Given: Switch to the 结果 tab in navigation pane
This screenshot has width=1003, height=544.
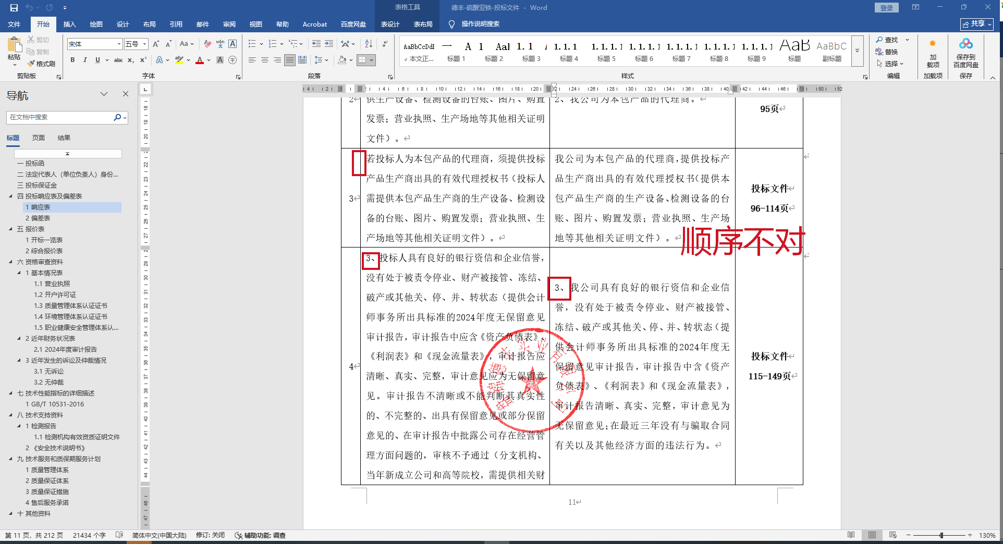Looking at the screenshot, I should [64, 138].
